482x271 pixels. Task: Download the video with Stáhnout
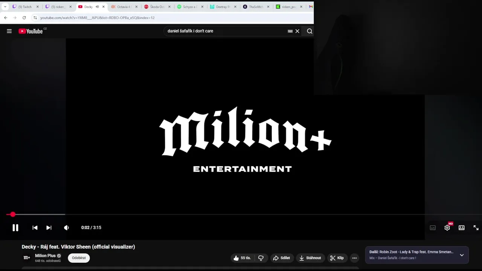tap(310, 258)
